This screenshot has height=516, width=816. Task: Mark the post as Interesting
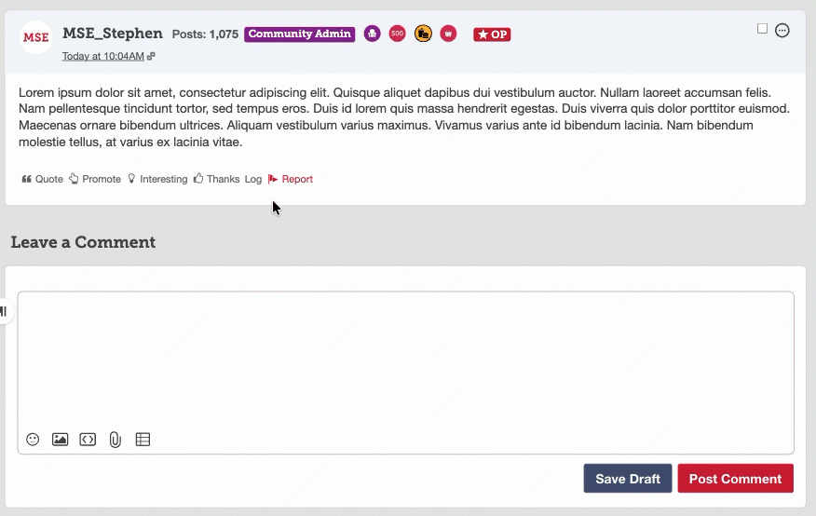pos(157,179)
